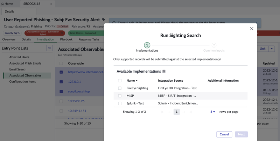Go to first page of implementations
This screenshot has height=141, width=280.
[x=162, y=112]
